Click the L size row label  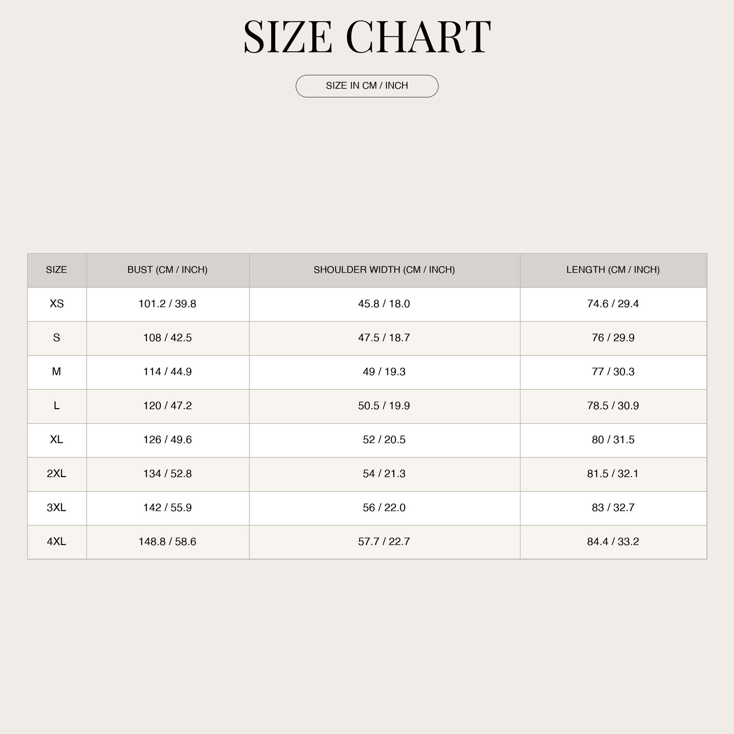coord(57,406)
